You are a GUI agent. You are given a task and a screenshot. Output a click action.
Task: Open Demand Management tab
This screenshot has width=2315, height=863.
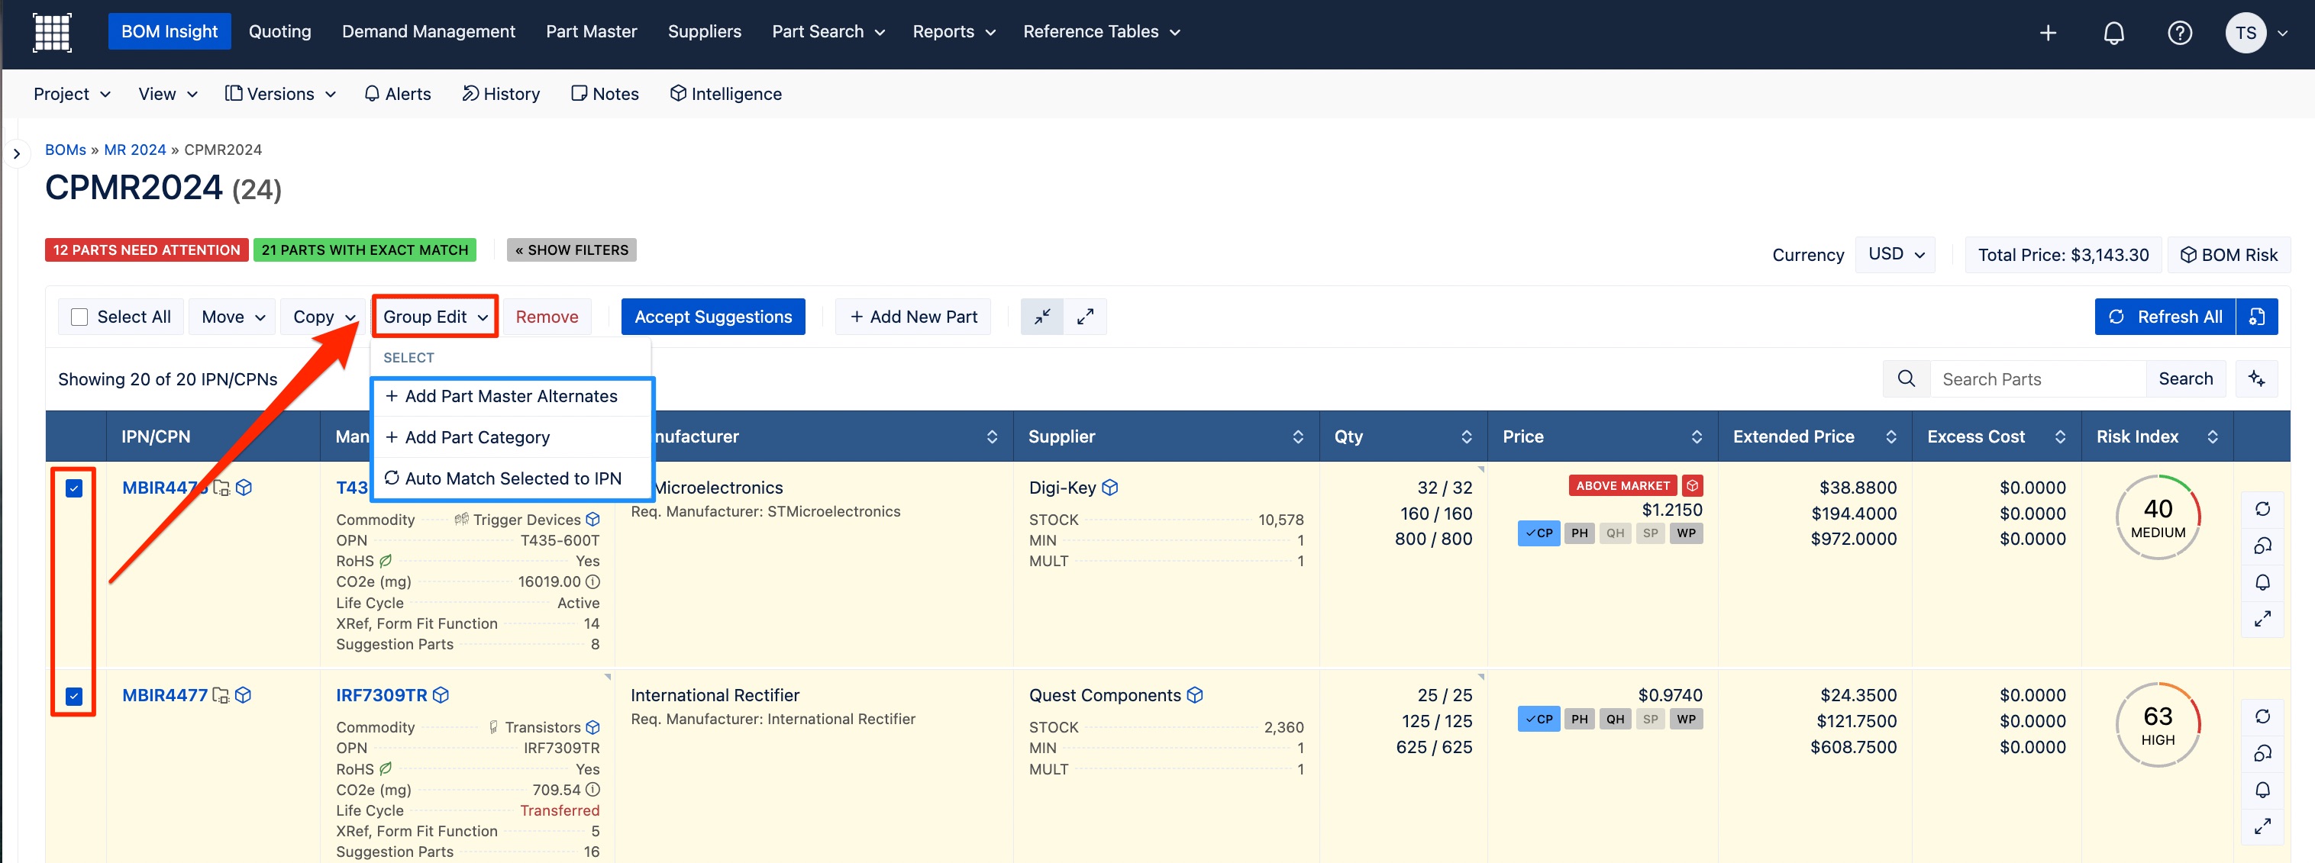[428, 32]
